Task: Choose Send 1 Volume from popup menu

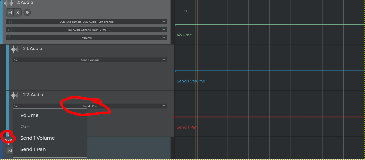Action: coord(38,138)
